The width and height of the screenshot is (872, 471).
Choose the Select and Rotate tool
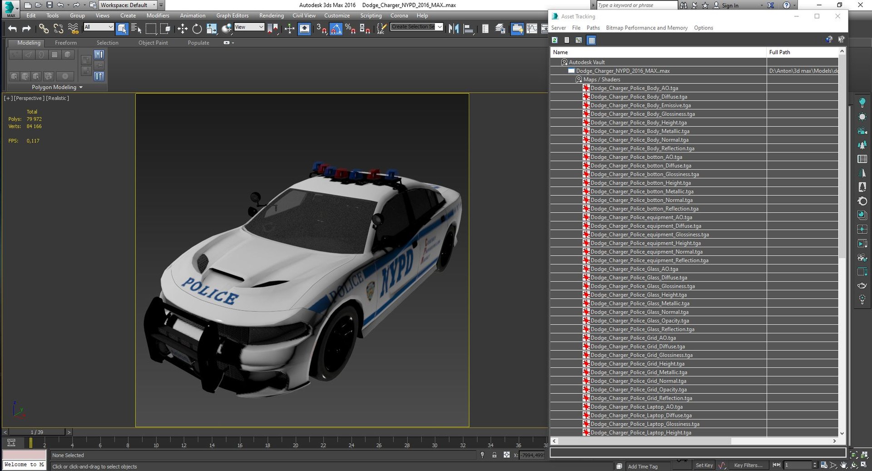click(197, 29)
